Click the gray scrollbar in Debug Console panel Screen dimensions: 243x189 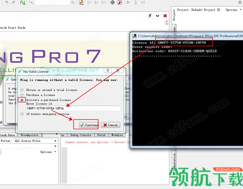64,166
